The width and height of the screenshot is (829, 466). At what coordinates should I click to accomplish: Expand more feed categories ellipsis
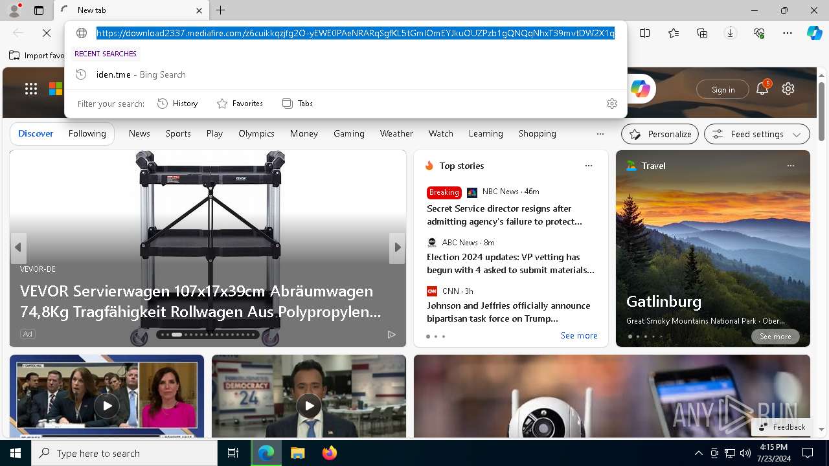pos(600,134)
